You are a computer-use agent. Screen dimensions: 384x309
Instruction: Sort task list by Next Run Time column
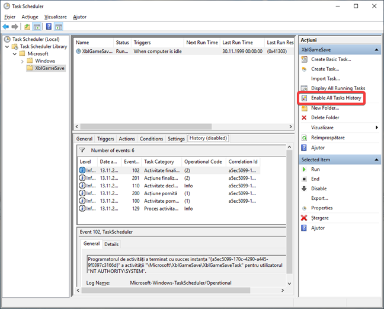202,43
